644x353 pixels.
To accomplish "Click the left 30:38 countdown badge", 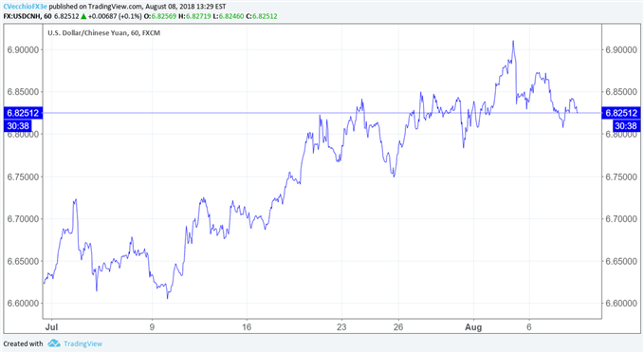I will click(18, 126).
